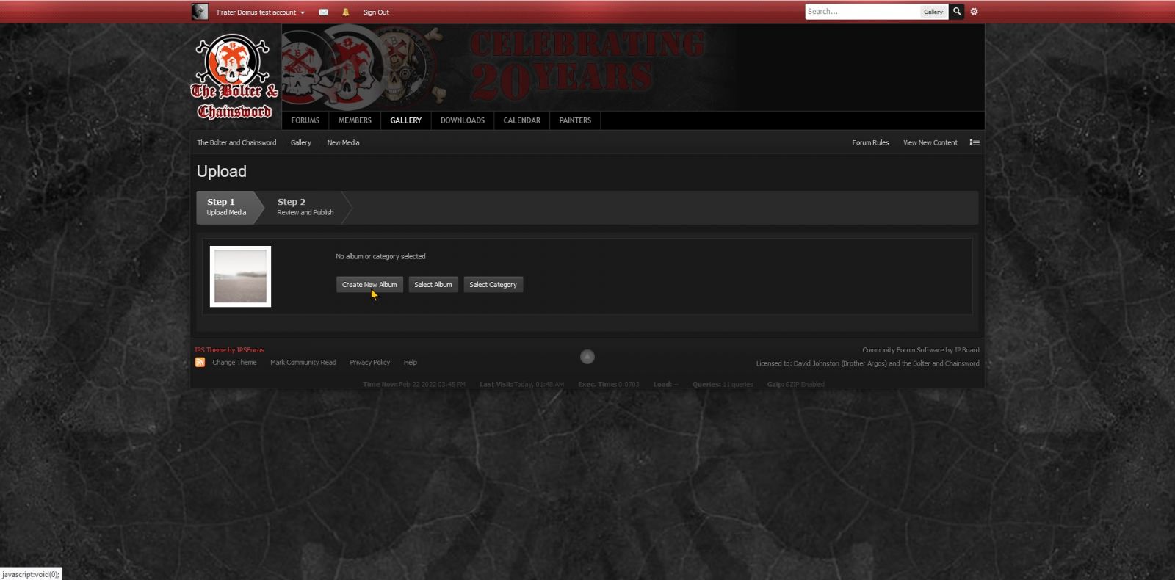The height and width of the screenshot is (580, 1175).
Task: Go to the Painters tab
Action: (574, 120)
